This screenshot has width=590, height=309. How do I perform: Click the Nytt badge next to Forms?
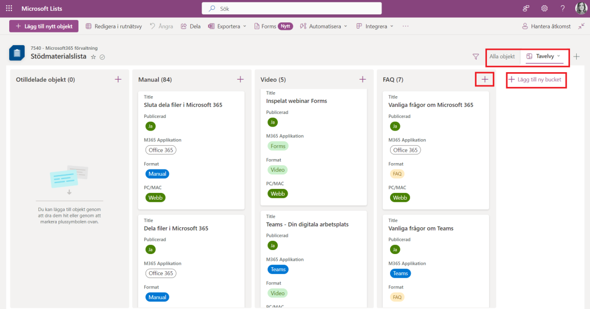[286, 26]
